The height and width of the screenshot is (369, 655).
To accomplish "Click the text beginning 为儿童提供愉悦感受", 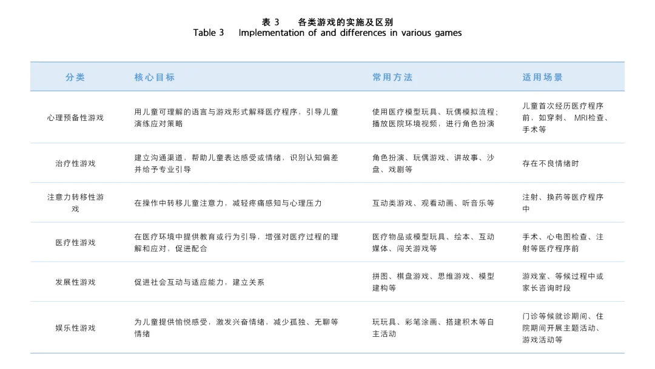I will [236, 328].
